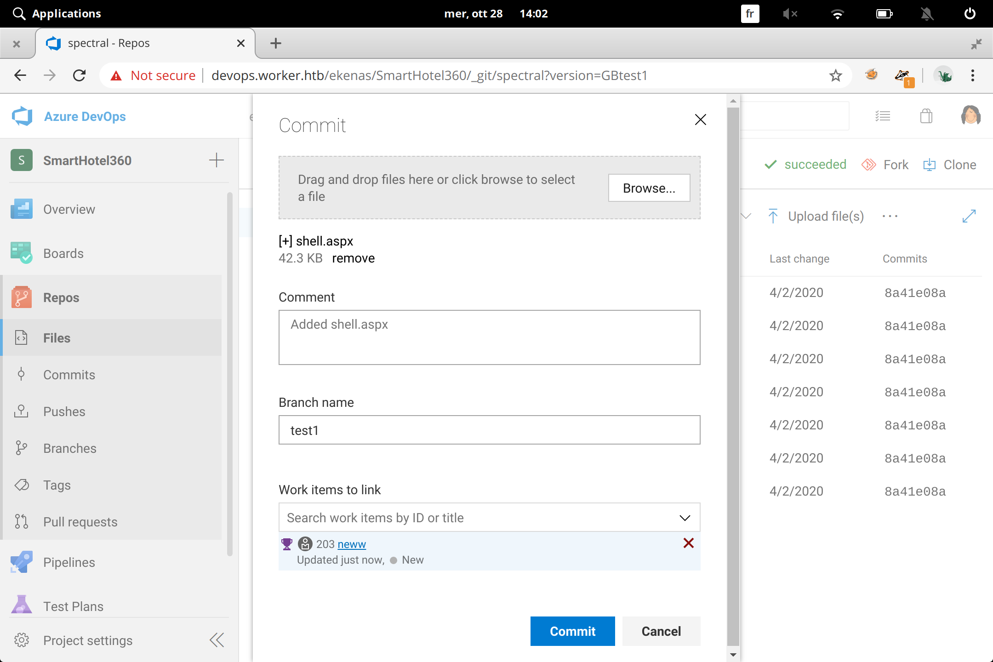The width and height of the screenshot is (993, 662).
Task: Open the shopping bag marketplace icon
Action: [x=926, y=116]
